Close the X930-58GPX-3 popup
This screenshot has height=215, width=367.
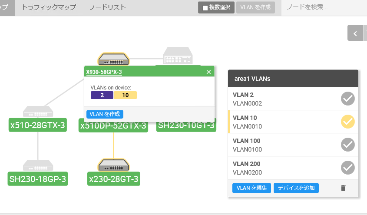tap(209, 72)
